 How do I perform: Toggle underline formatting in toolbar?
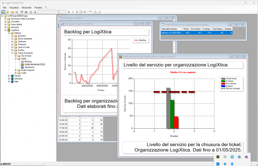pos(77,12)
